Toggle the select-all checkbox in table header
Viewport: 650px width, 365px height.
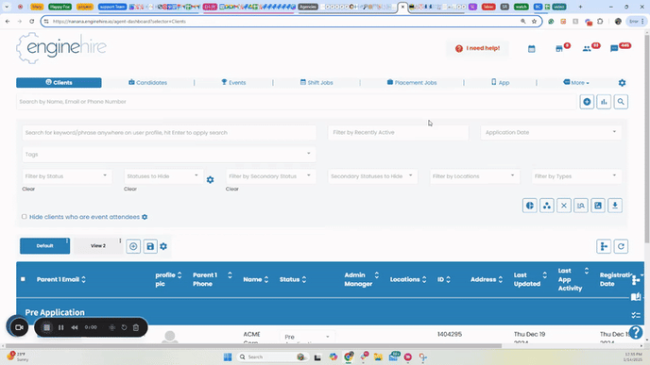[23, 279]
